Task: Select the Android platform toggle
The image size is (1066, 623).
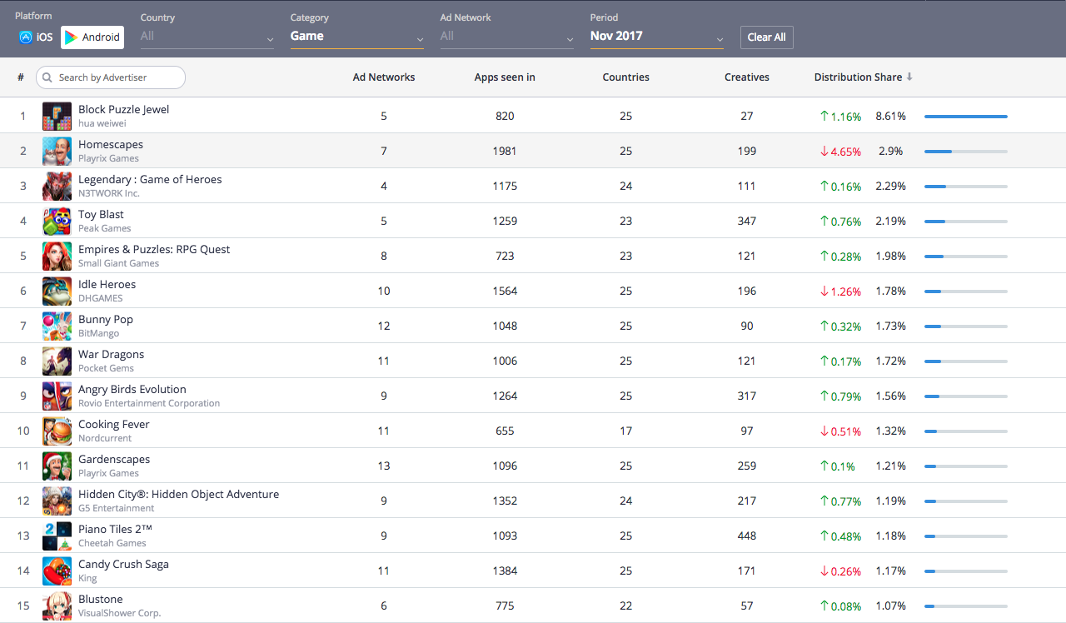Action: point(92,37)
